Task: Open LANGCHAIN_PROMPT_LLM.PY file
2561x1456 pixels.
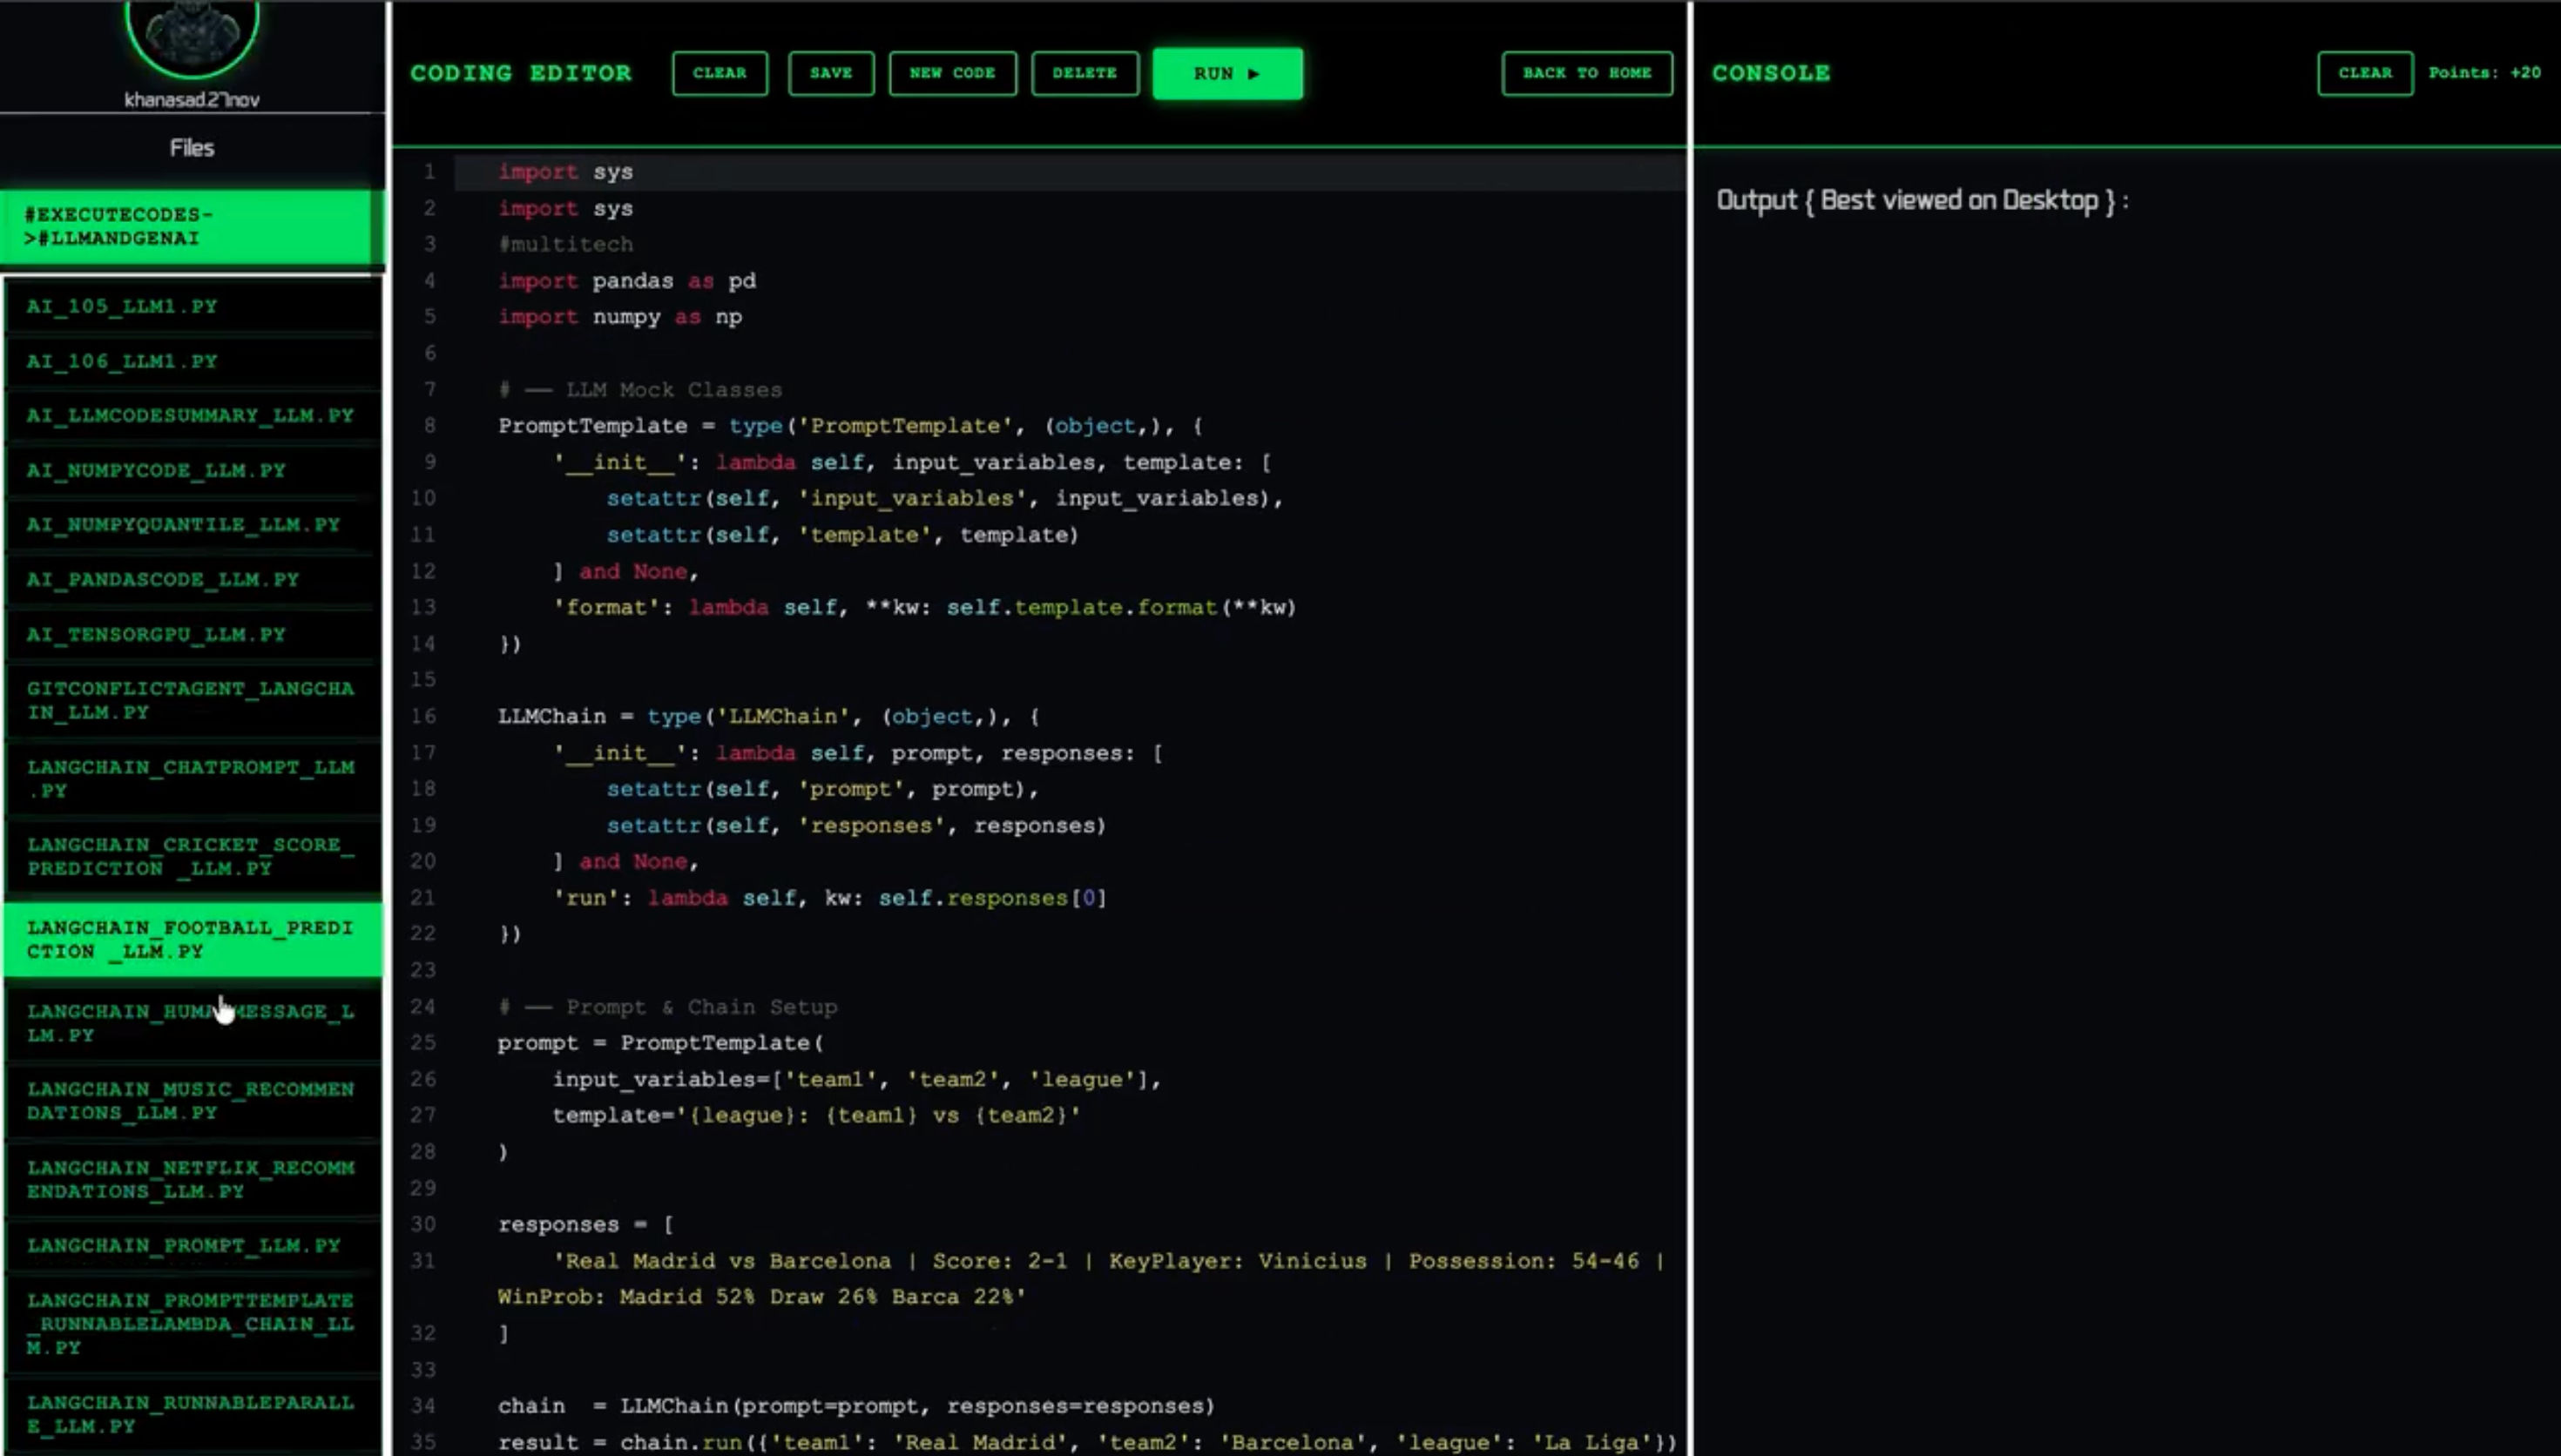Action: coord(192,1245)
